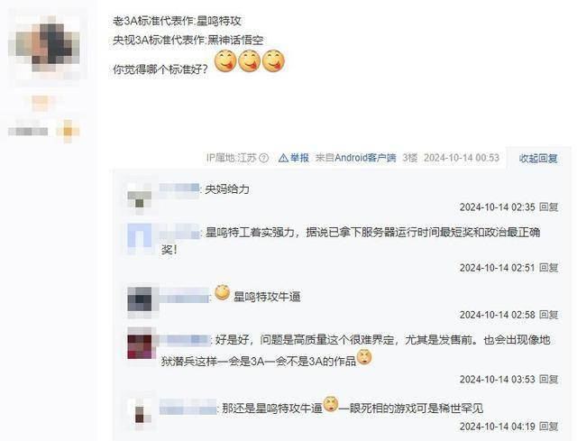Reply to the 03:53 comment

(x=549, y=379)
